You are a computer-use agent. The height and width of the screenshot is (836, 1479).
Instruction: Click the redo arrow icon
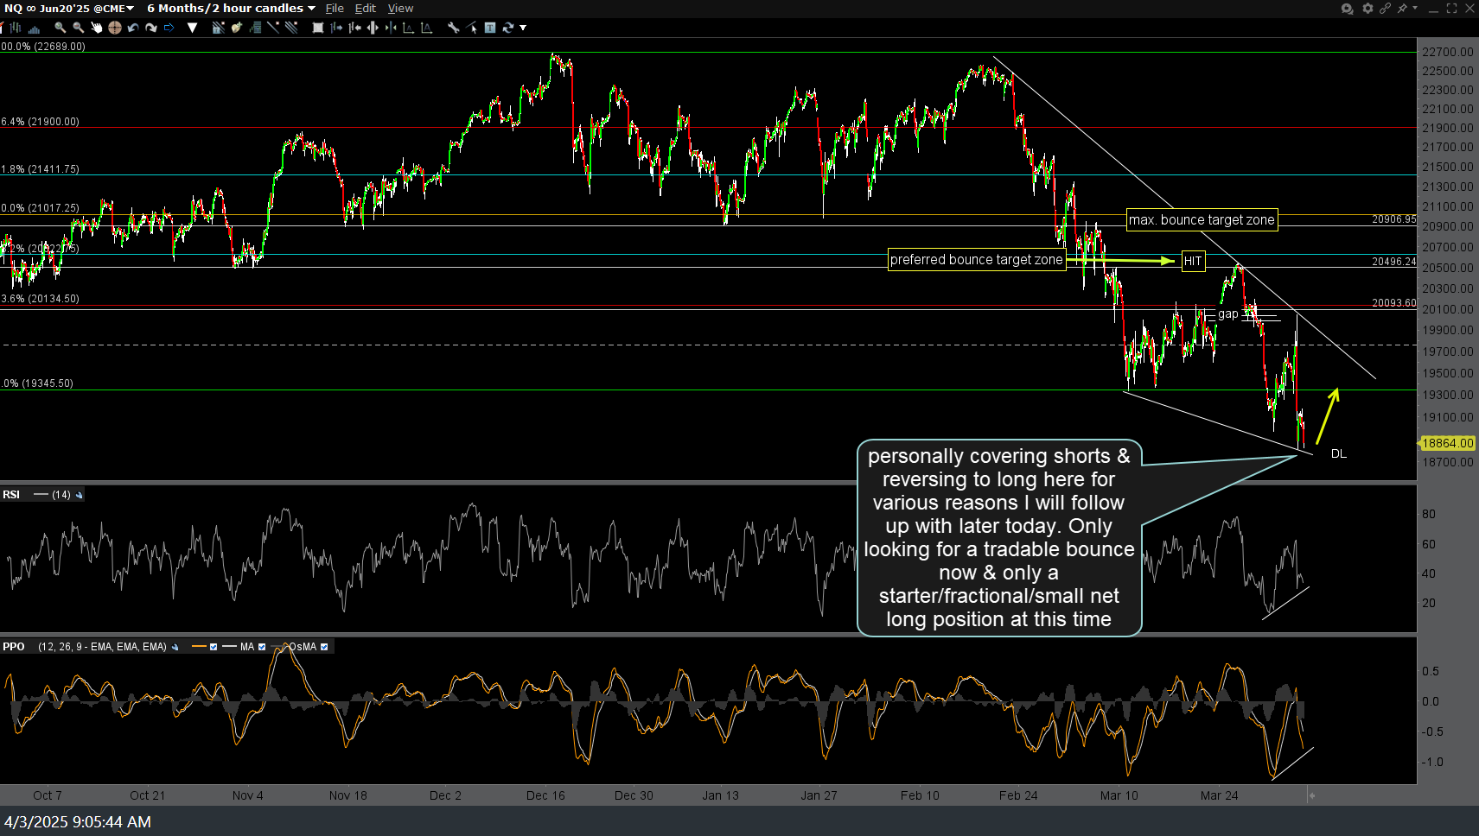click(151, 28)
